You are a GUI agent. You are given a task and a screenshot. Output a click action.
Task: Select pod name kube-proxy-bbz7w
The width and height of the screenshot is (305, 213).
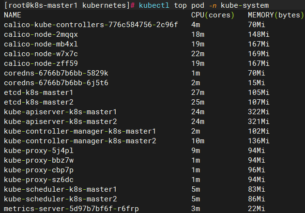pos(39,160)
